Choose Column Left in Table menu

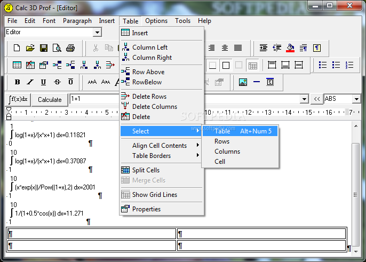(x=161, y=47)
